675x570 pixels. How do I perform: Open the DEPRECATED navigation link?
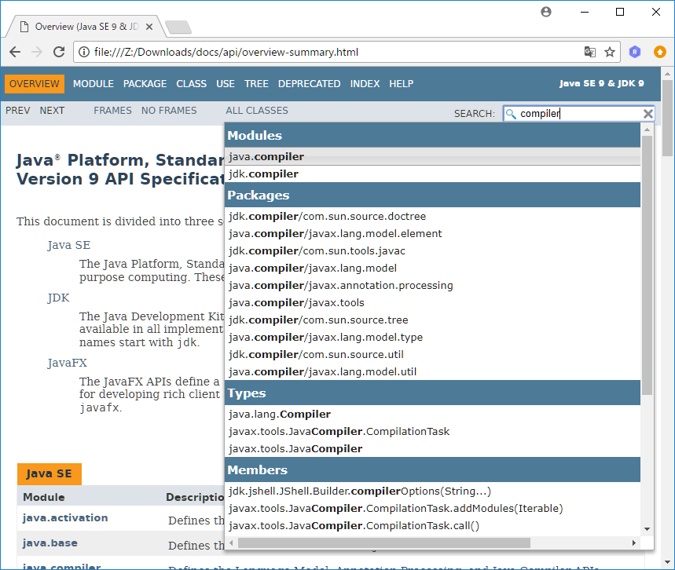point(310,84)
